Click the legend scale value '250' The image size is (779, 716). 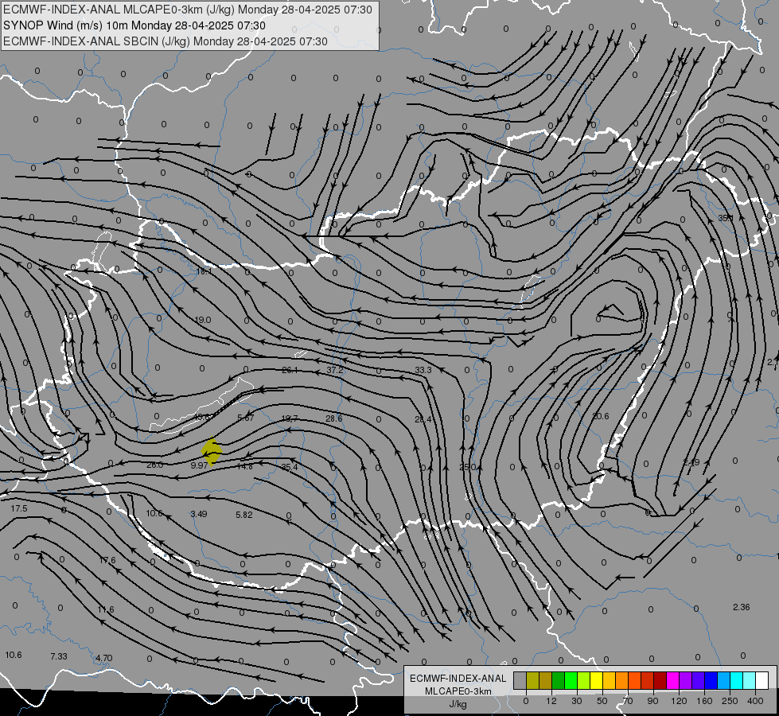(730, 701)
